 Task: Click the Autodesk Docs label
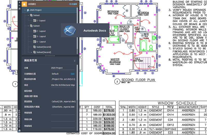click(x=95, y=31)
